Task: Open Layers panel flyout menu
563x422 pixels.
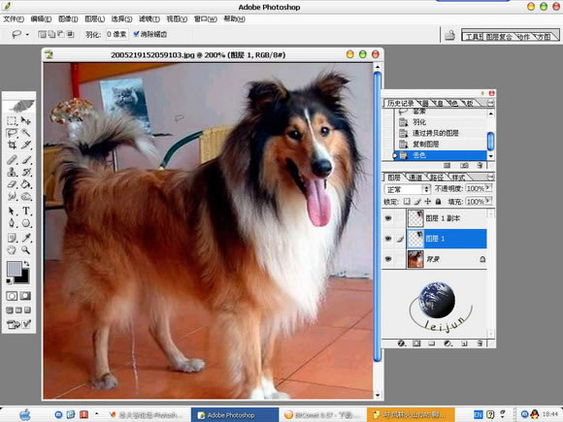Action: pyautogui.click(x=490, y=177)
